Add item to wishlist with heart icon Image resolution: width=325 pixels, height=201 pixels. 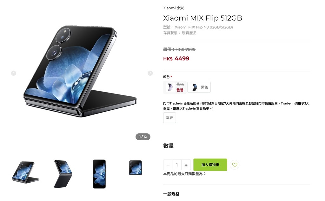[235, 165]
